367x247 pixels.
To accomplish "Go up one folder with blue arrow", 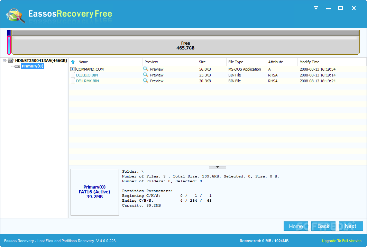I will [x=73, y=62].
